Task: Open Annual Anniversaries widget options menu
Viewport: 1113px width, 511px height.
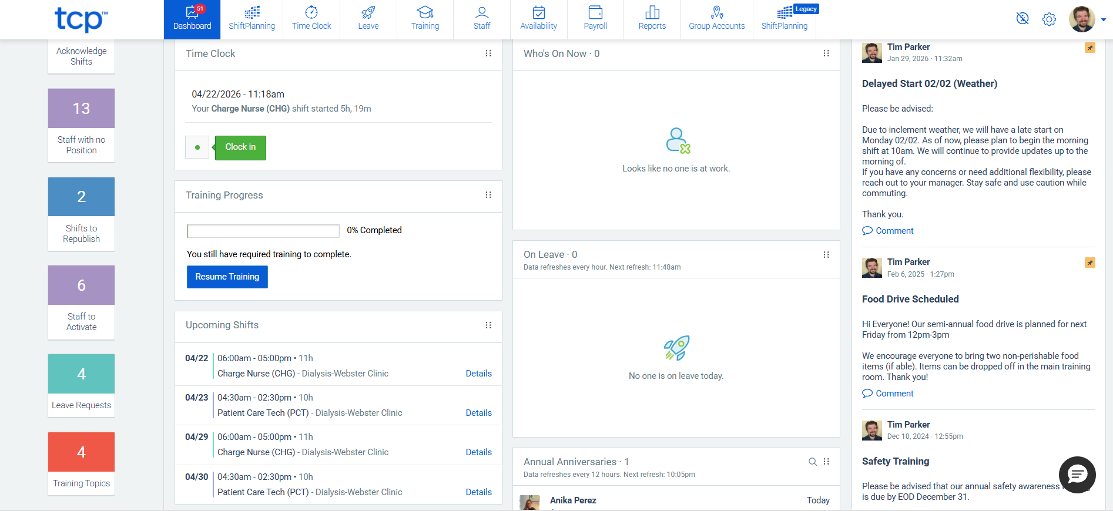Action: pos(826,462)
